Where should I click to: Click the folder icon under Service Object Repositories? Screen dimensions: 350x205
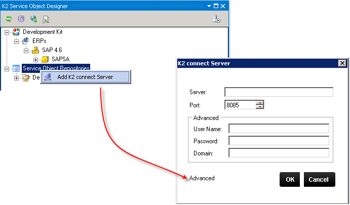click(x=26, y=77)
